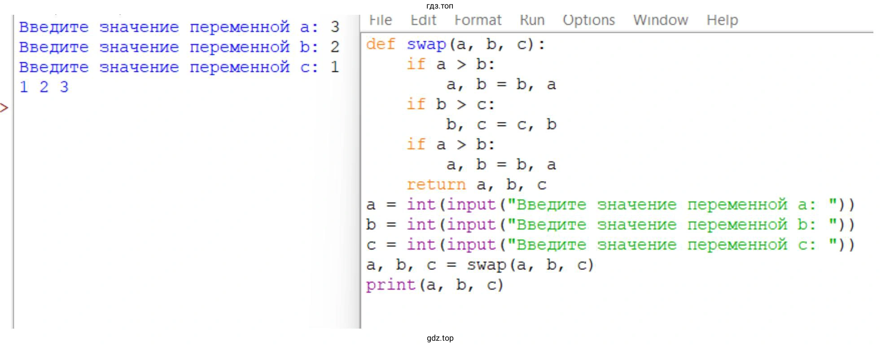Open the Edit menu
This screenshot has height=347, width=881.
[423, 20]
